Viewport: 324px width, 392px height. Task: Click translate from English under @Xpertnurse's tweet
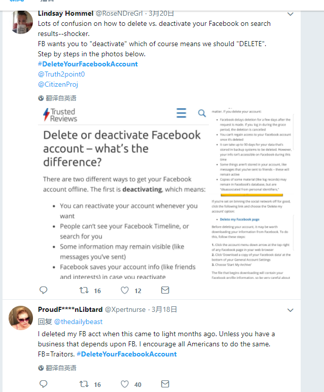[x=57, y=368]
